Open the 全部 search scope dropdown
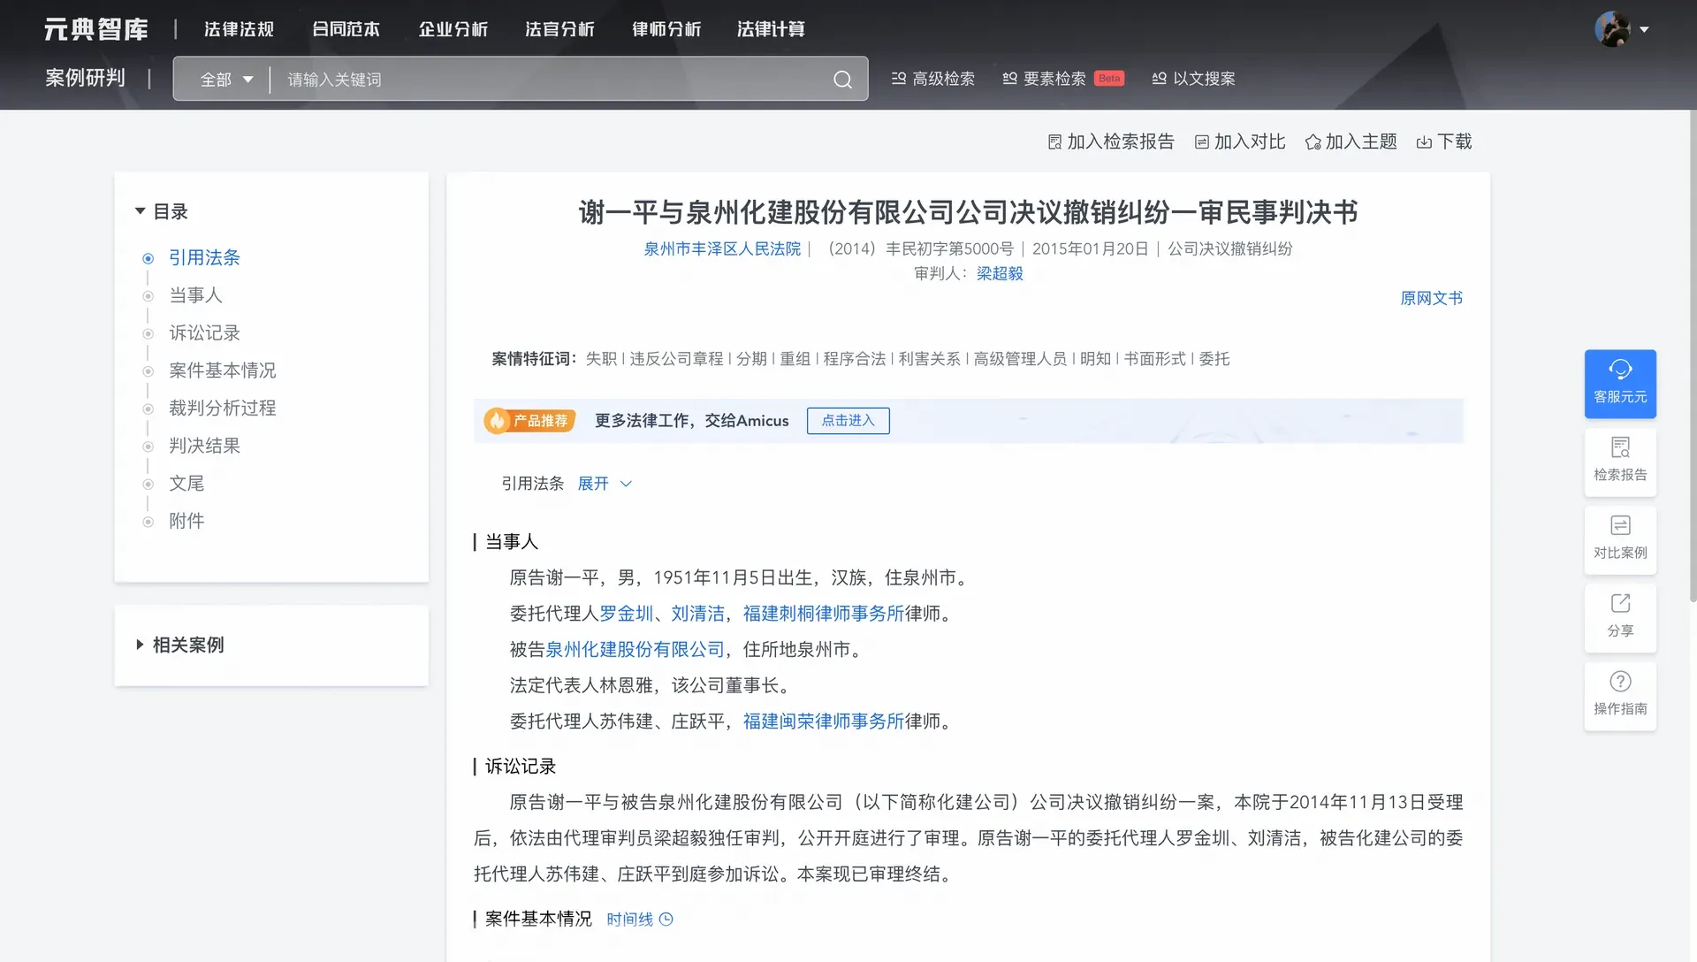 (x=226, y=80)
